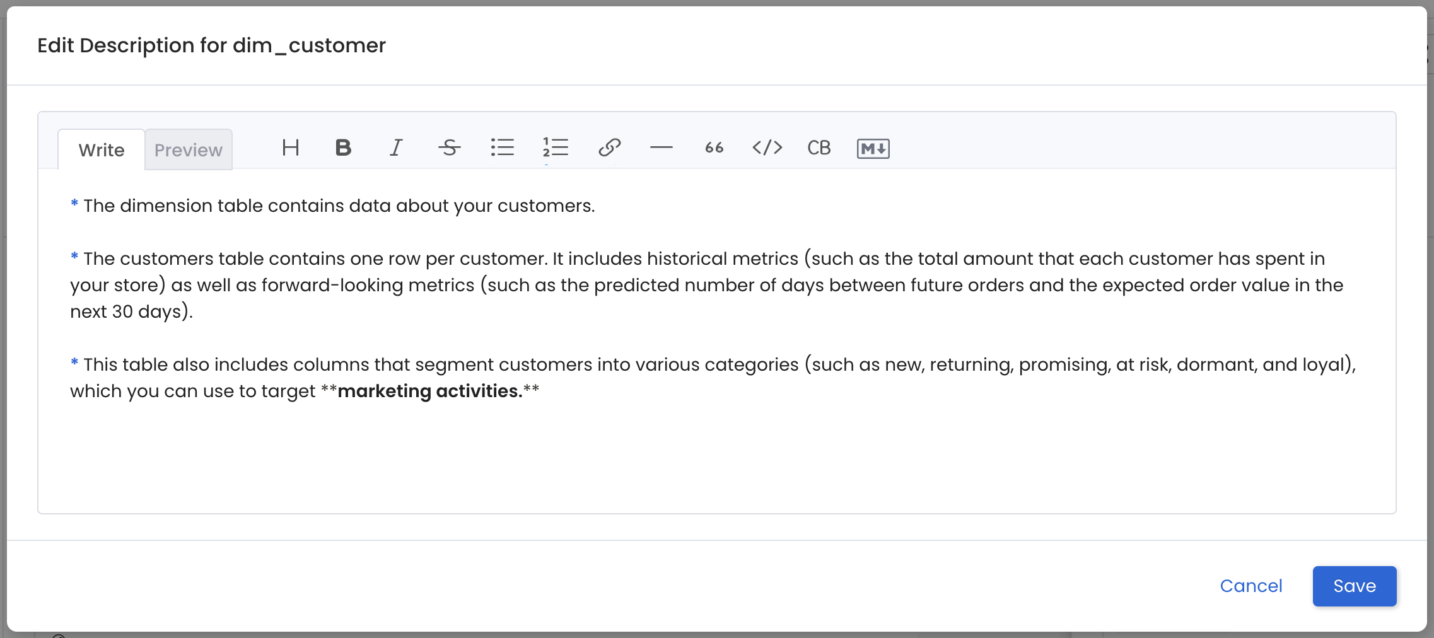This screenshot has height=638, width=1434.
Task: Insert a blockquote
Action: click(x=713, y=148)
